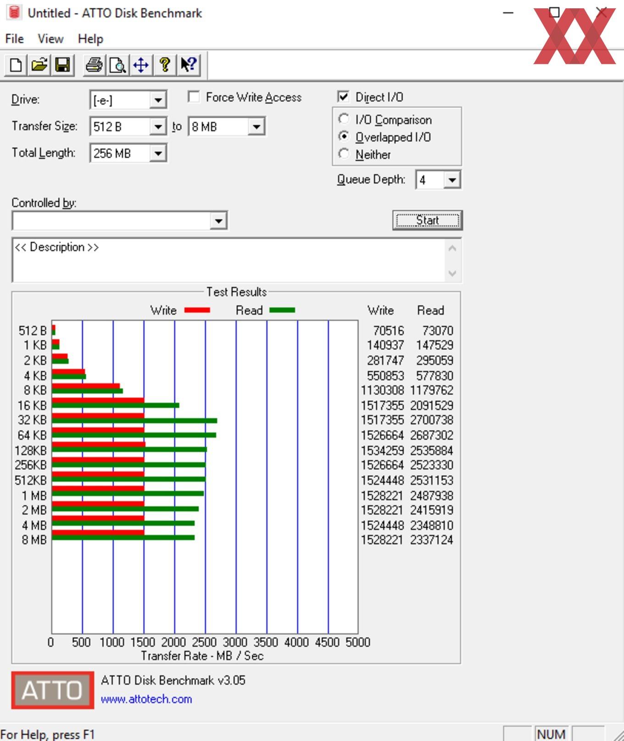Visit the www.attotech.com link
This screenshot has height=741, width=624.
[x=146, y=699]
